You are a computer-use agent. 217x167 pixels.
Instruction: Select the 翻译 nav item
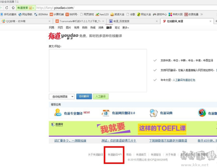109,28
